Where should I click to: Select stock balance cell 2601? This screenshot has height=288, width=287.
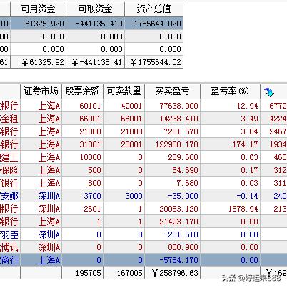[x=82, y=209]
